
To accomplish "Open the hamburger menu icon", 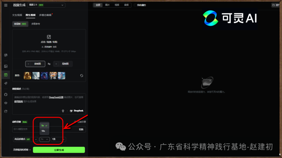I will click(x=6, y=5).
